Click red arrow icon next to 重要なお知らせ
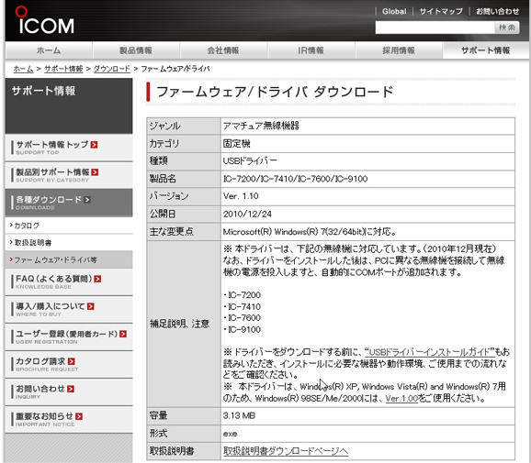 79,416
